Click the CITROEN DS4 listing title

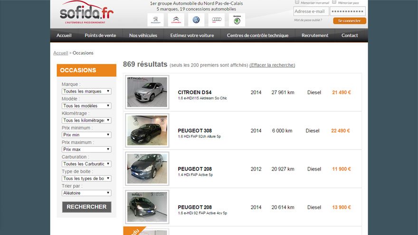[x=195, y=92]
